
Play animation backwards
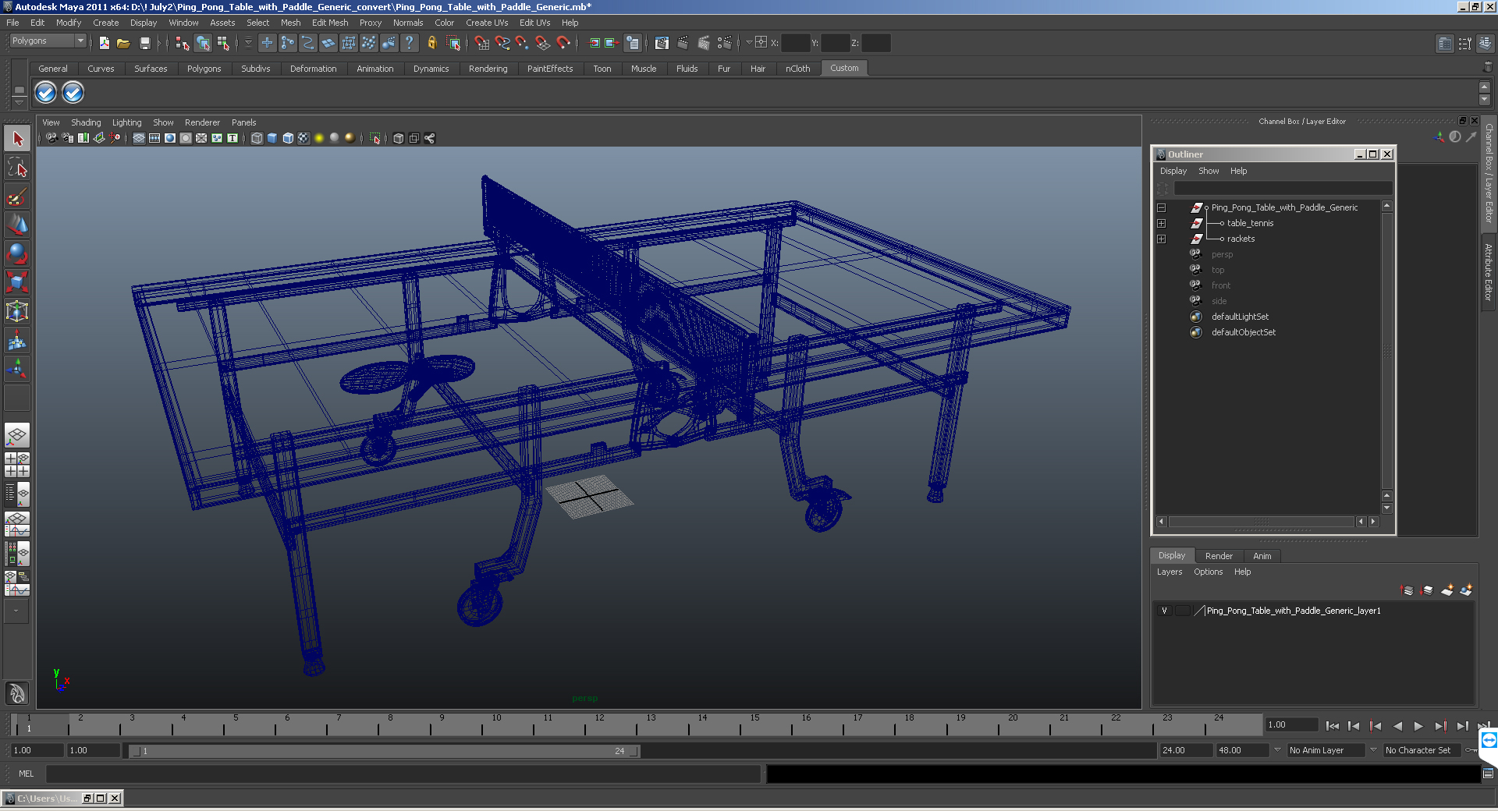click(x=1397, y=726)
